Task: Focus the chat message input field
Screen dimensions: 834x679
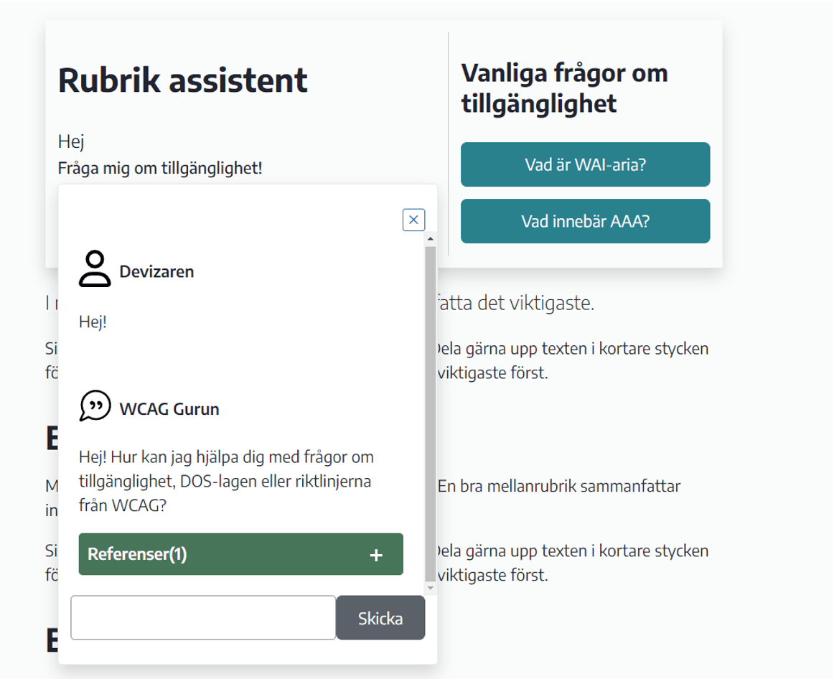Action: click(203, 617)
